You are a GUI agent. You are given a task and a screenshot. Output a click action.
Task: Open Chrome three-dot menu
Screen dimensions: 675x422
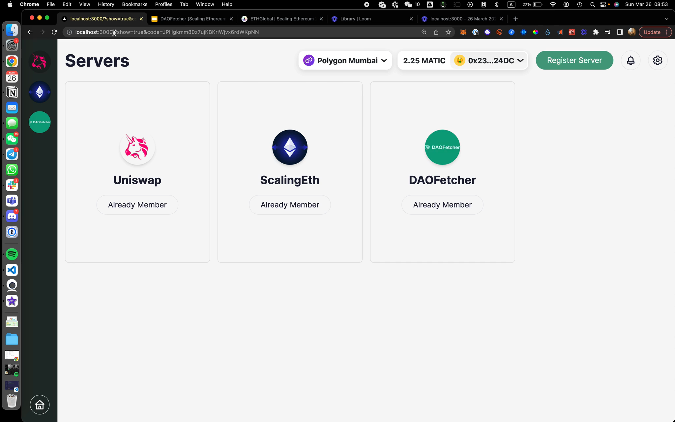pos(667,32)
